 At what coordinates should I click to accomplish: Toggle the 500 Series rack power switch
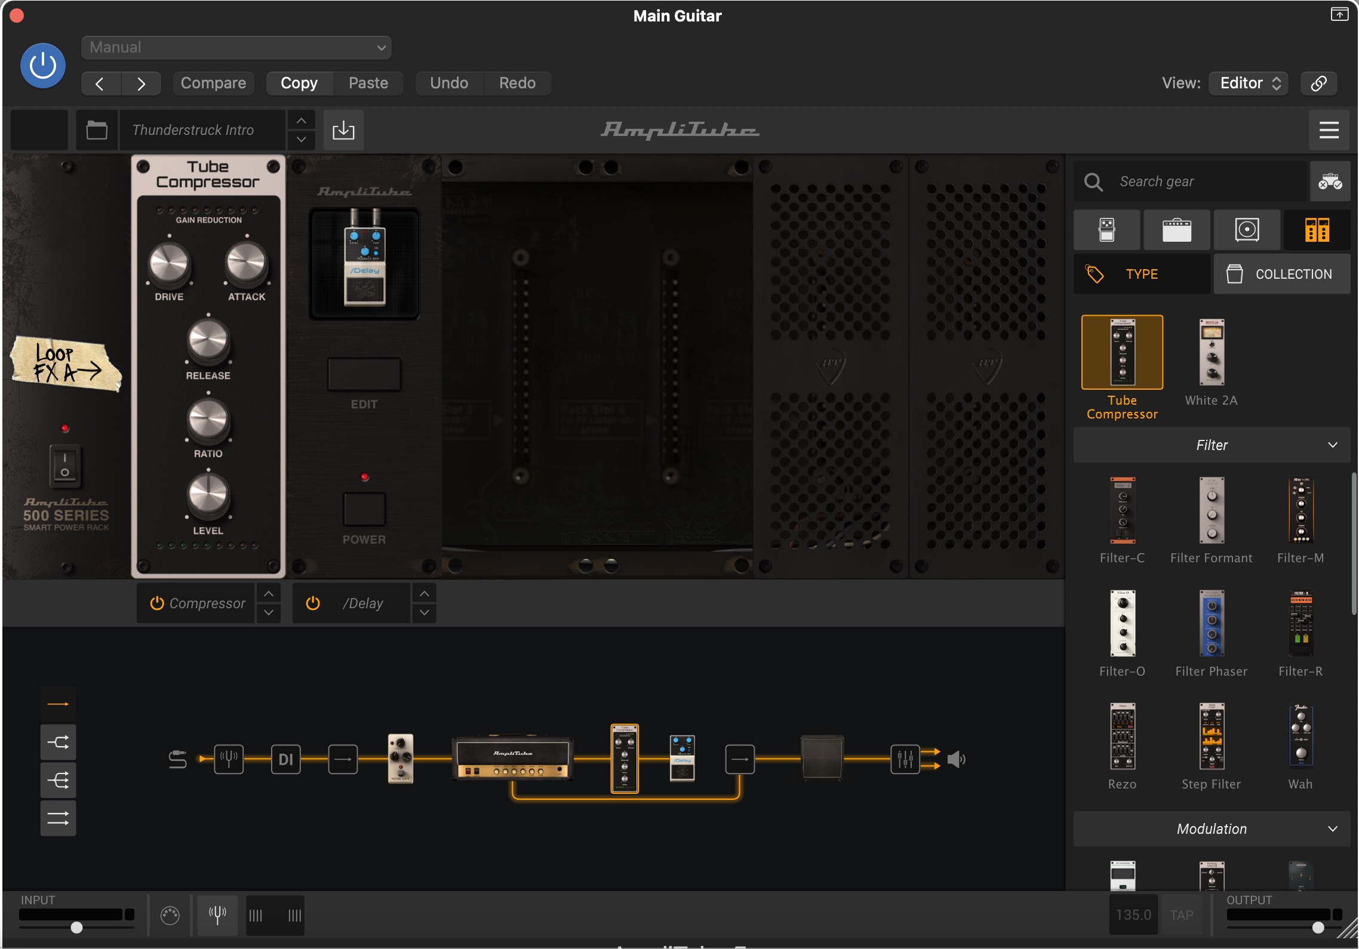(64, 466)
